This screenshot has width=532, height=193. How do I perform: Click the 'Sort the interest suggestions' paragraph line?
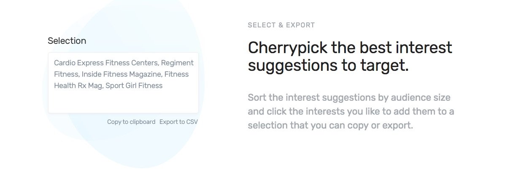[x=349, y=98]
